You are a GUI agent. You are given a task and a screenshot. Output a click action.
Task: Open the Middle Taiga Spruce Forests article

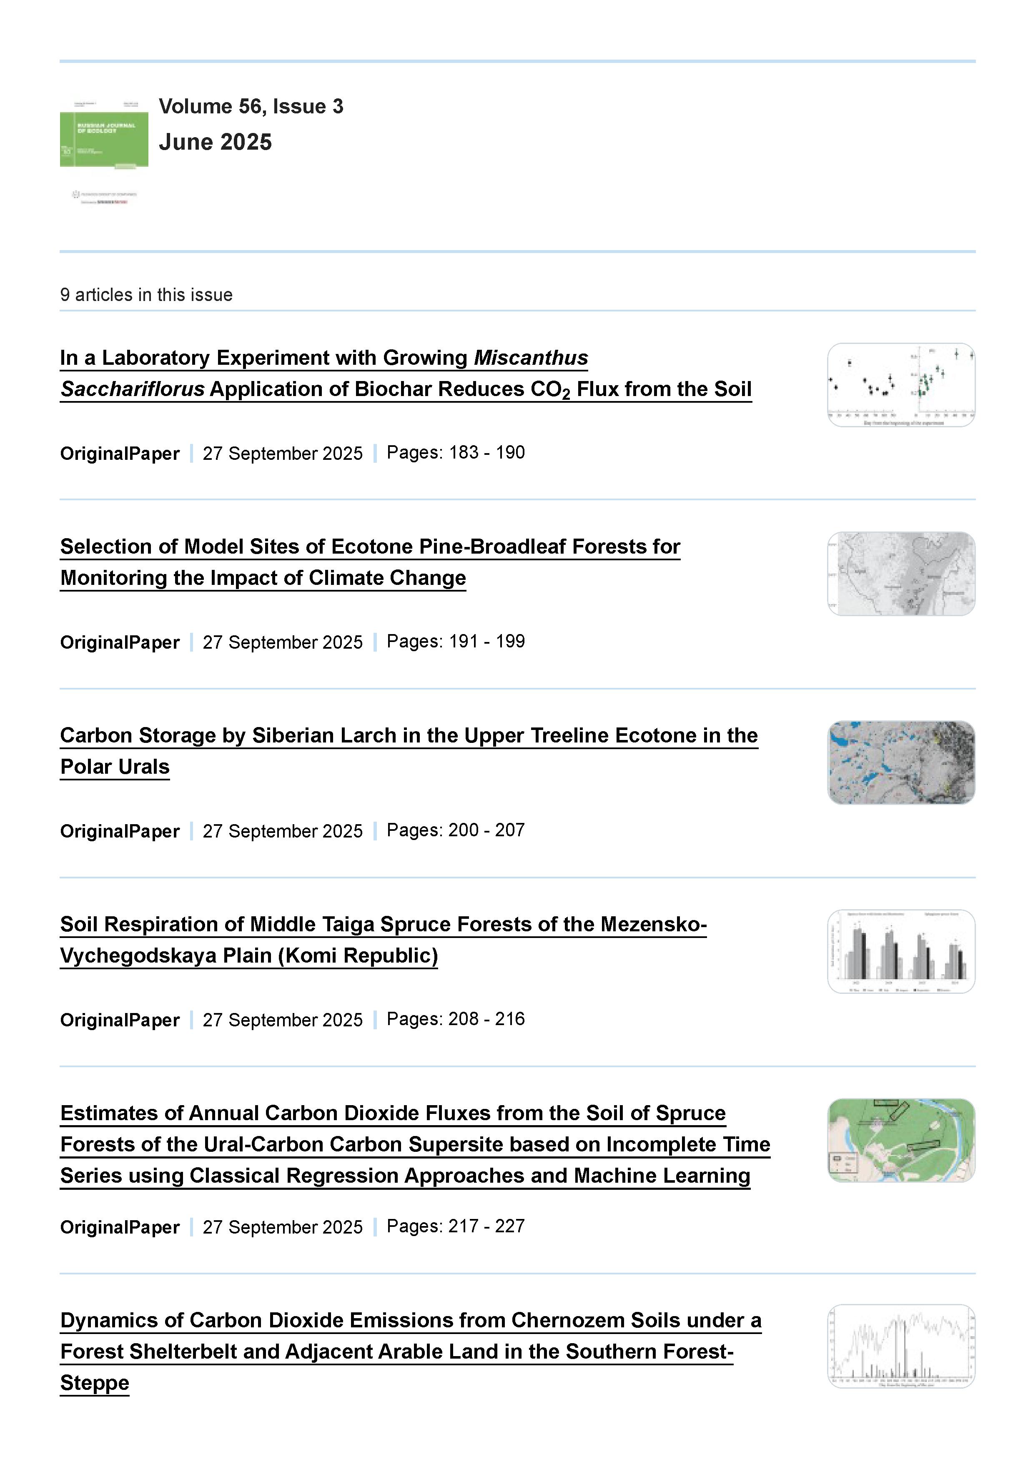[x=383, y=925]
